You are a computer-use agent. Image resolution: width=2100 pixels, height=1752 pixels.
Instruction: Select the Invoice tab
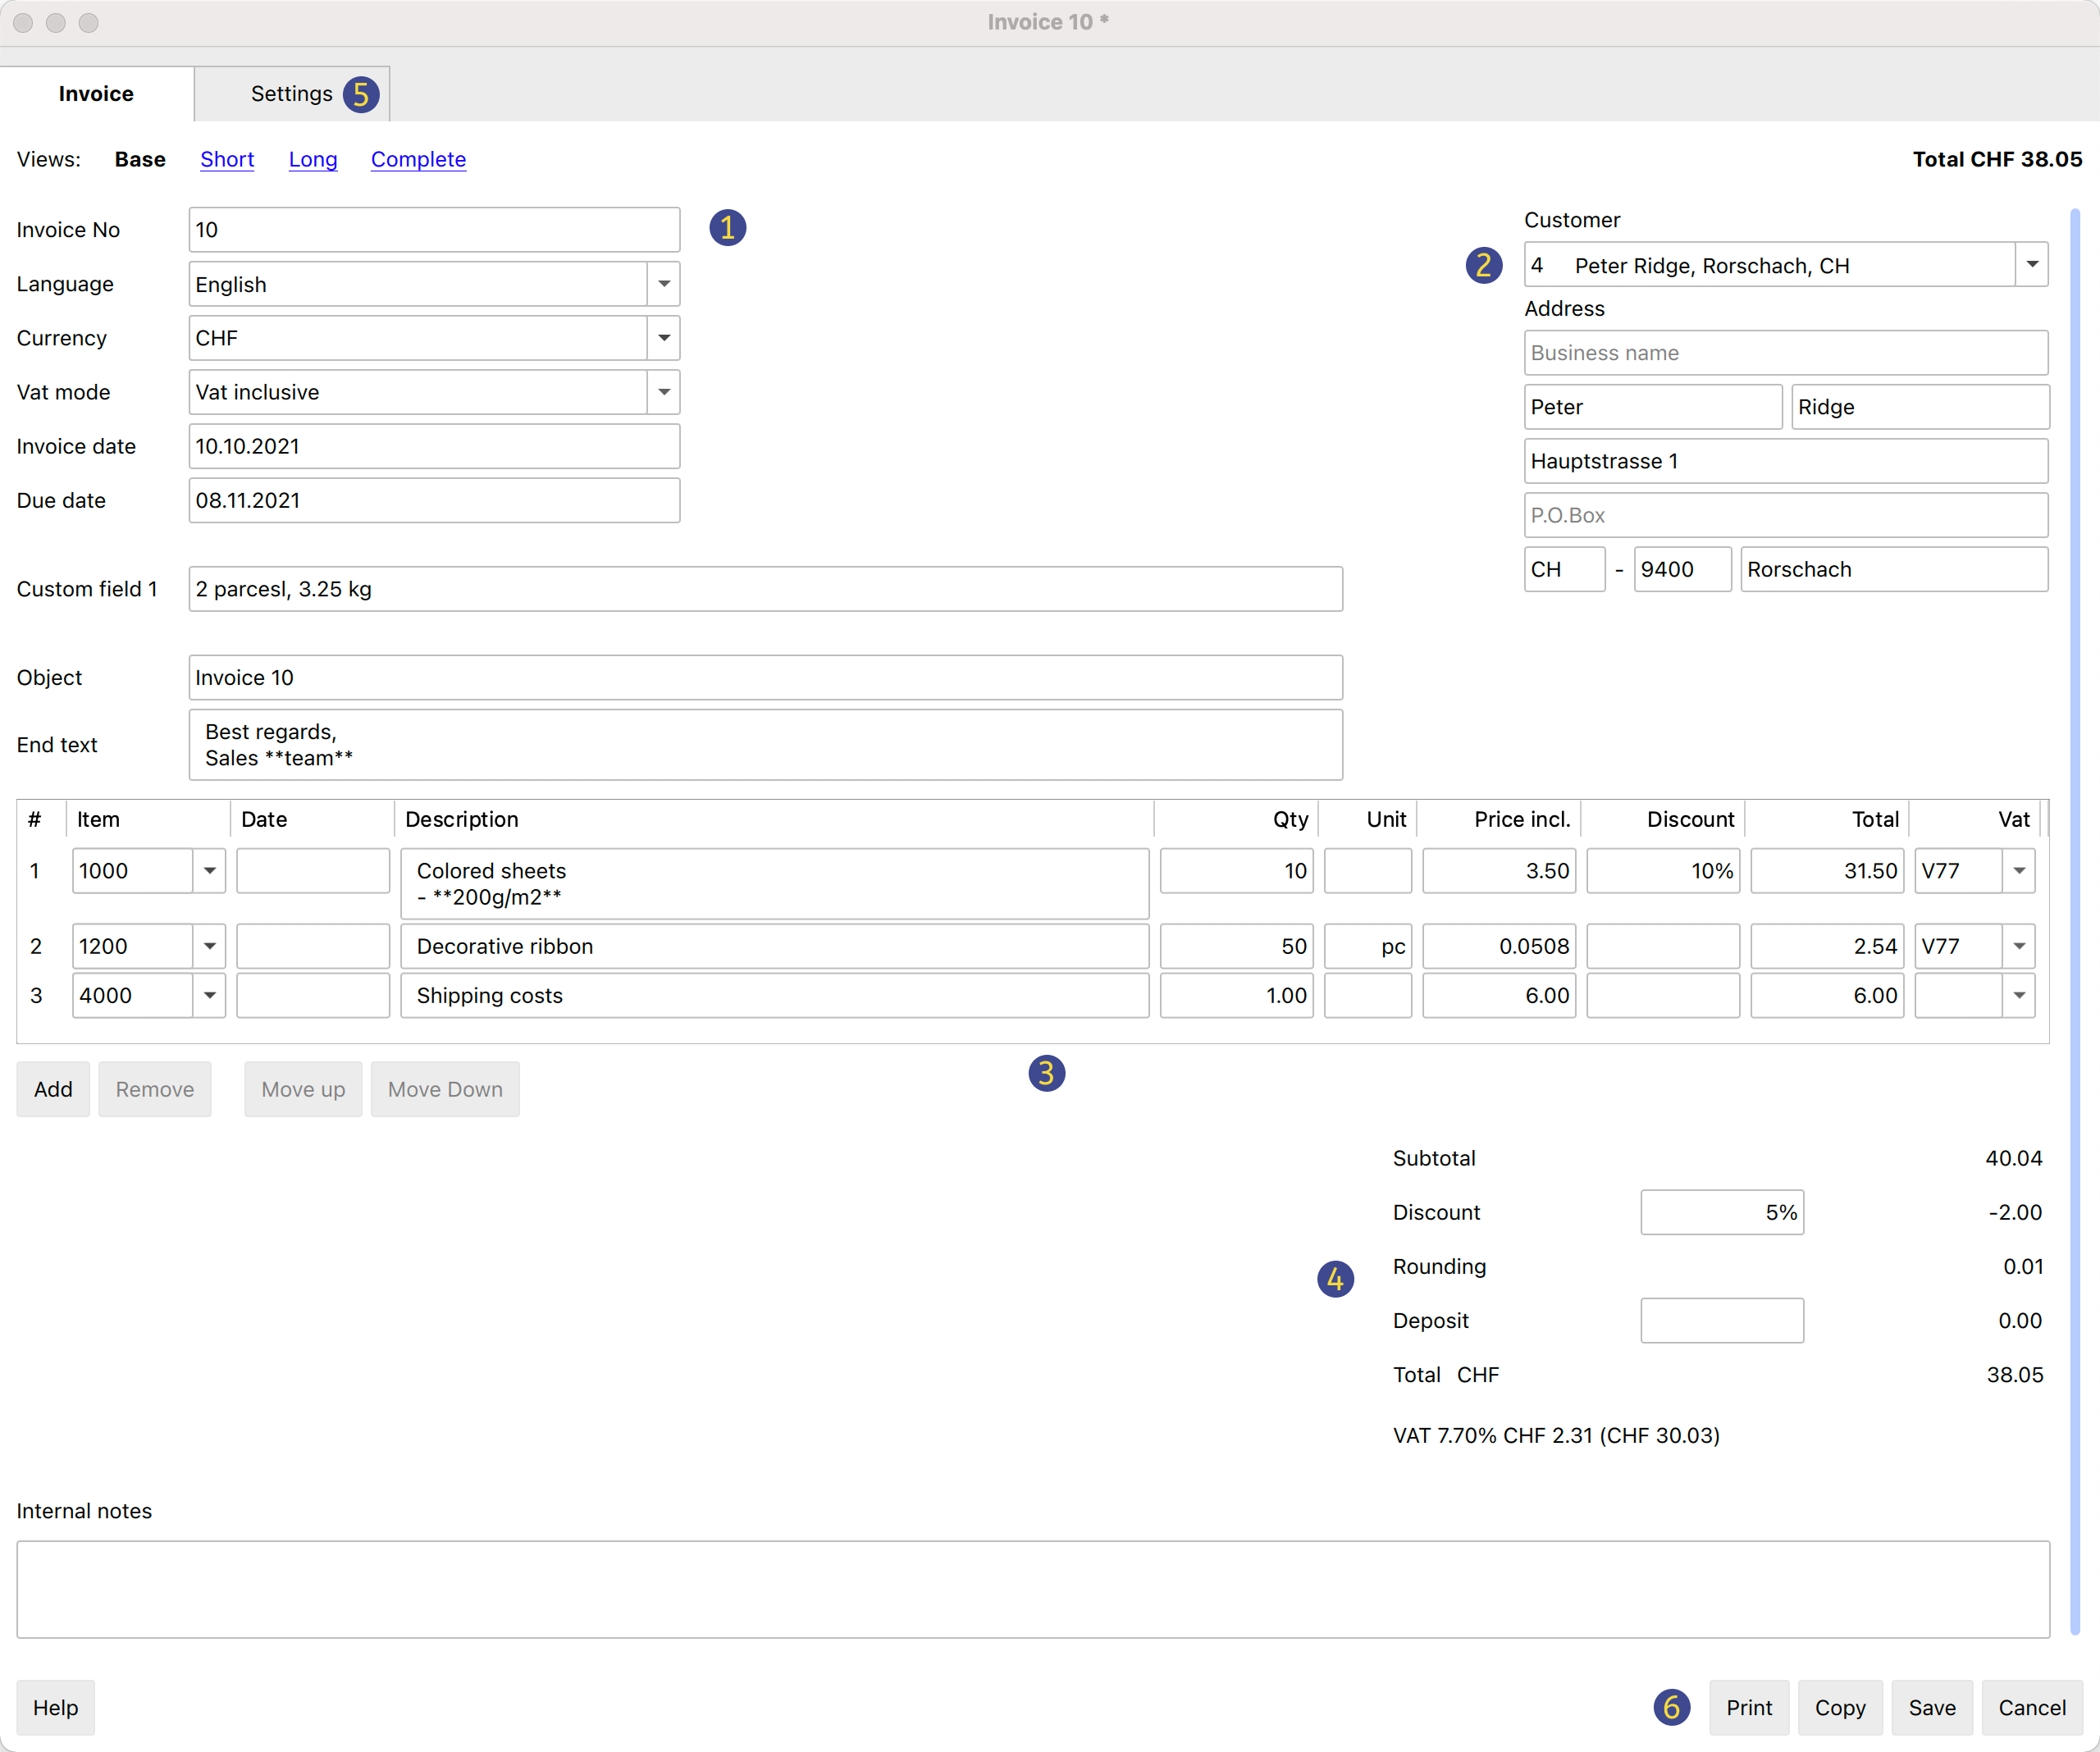click(96, 94)
